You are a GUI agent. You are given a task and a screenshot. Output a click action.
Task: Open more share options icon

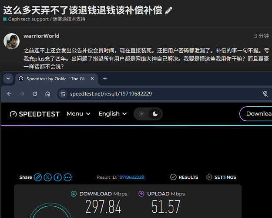pyautogui.click(x=67, y=177)
